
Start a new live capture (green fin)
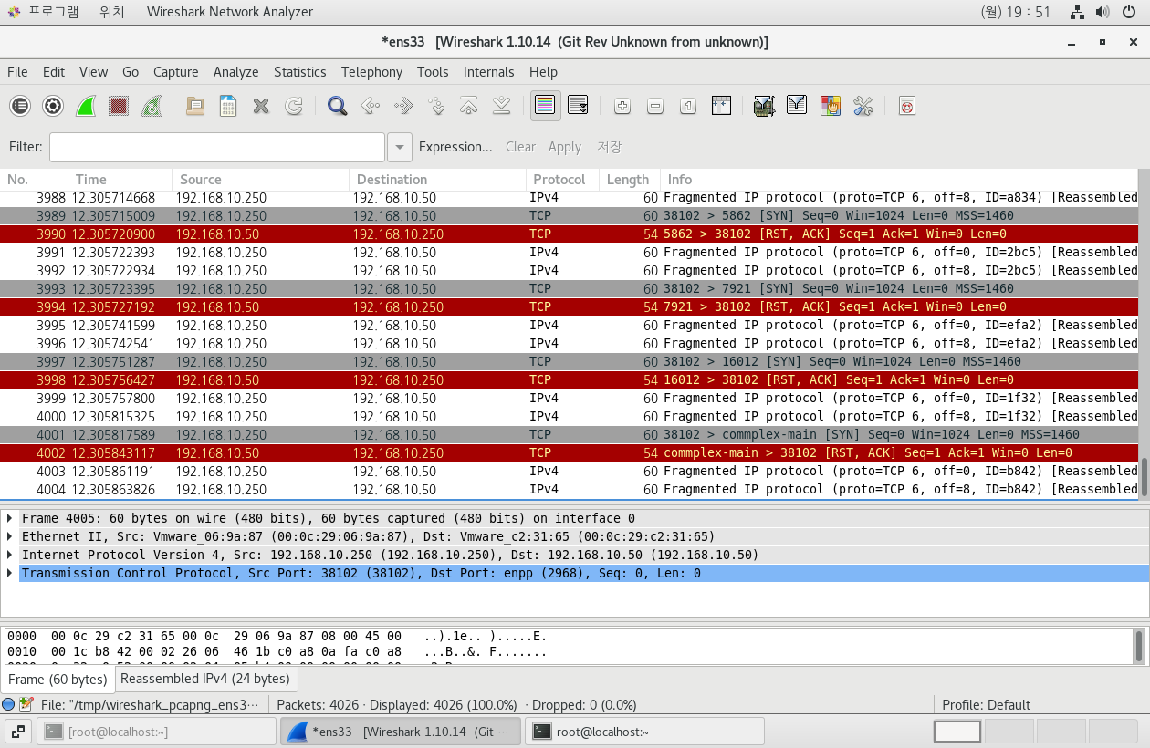click(x=86, y=106)
